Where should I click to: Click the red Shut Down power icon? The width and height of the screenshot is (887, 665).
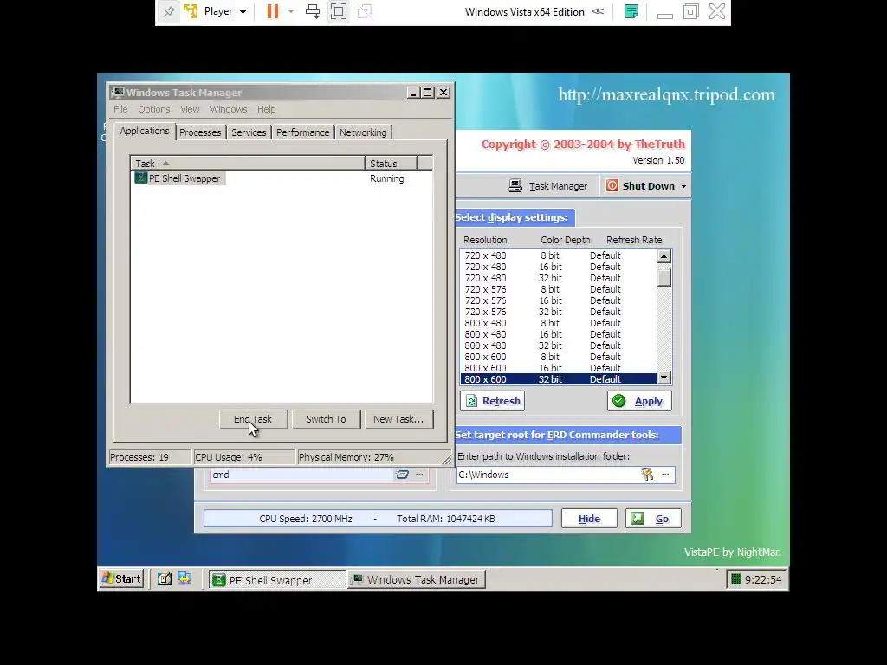coord(612,185)
